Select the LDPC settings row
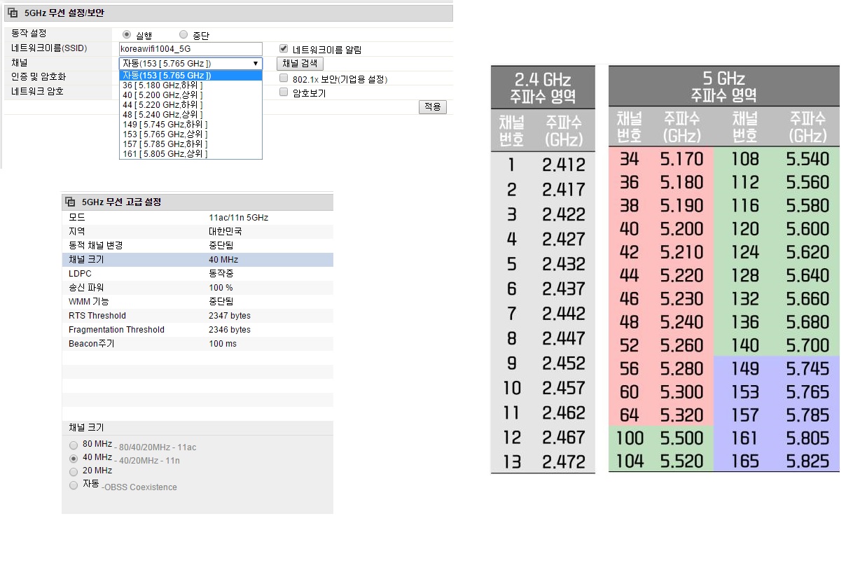 tap(197, 274)
